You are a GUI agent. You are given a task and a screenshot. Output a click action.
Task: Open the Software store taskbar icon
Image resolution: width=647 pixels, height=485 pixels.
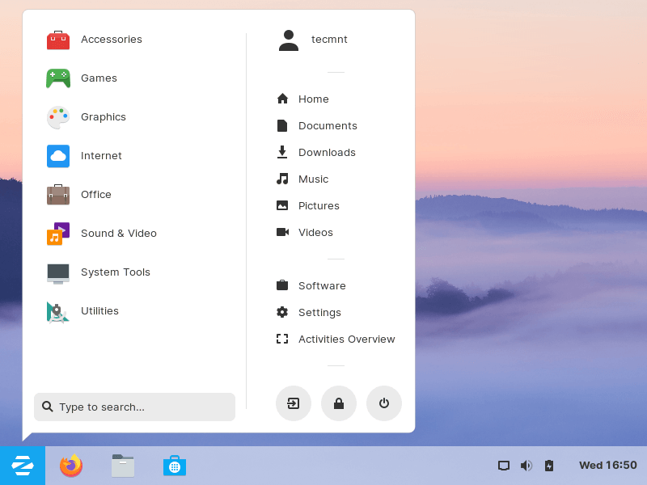(175, 466)
